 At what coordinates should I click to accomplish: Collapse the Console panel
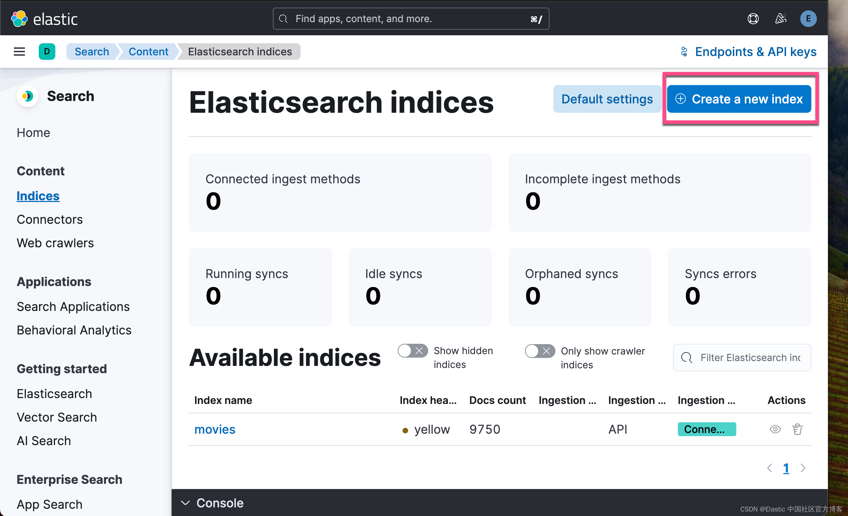click(185, 503)
